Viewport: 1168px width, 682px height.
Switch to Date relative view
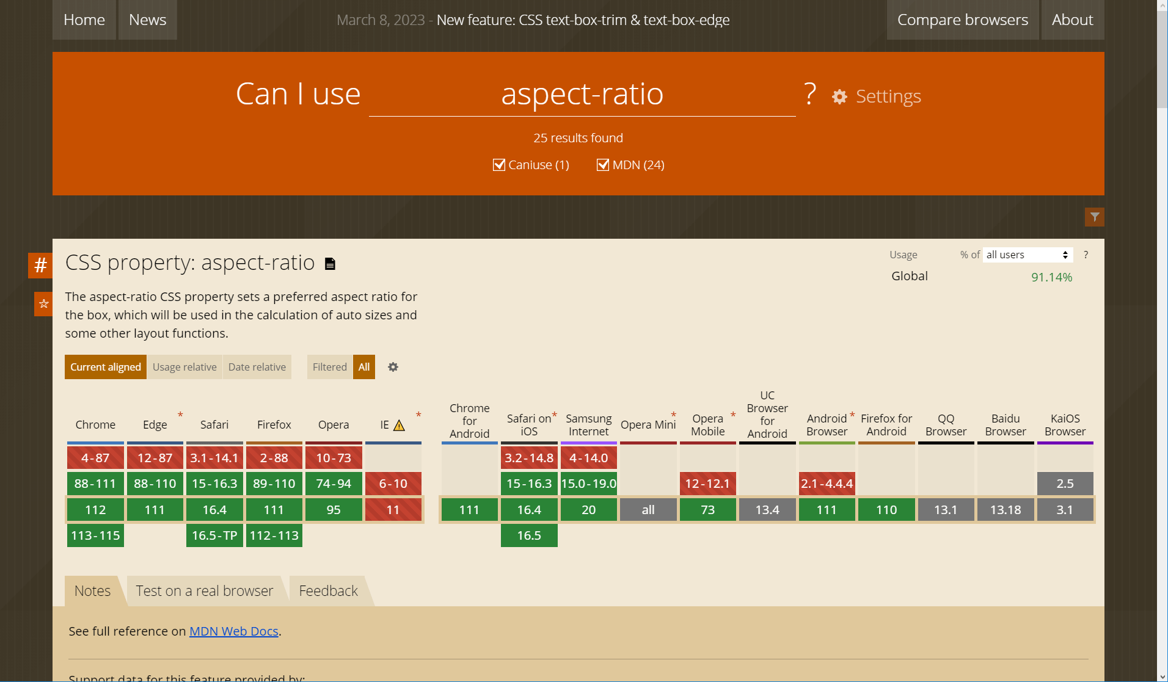pyautogui.click(x=257, y=367)
